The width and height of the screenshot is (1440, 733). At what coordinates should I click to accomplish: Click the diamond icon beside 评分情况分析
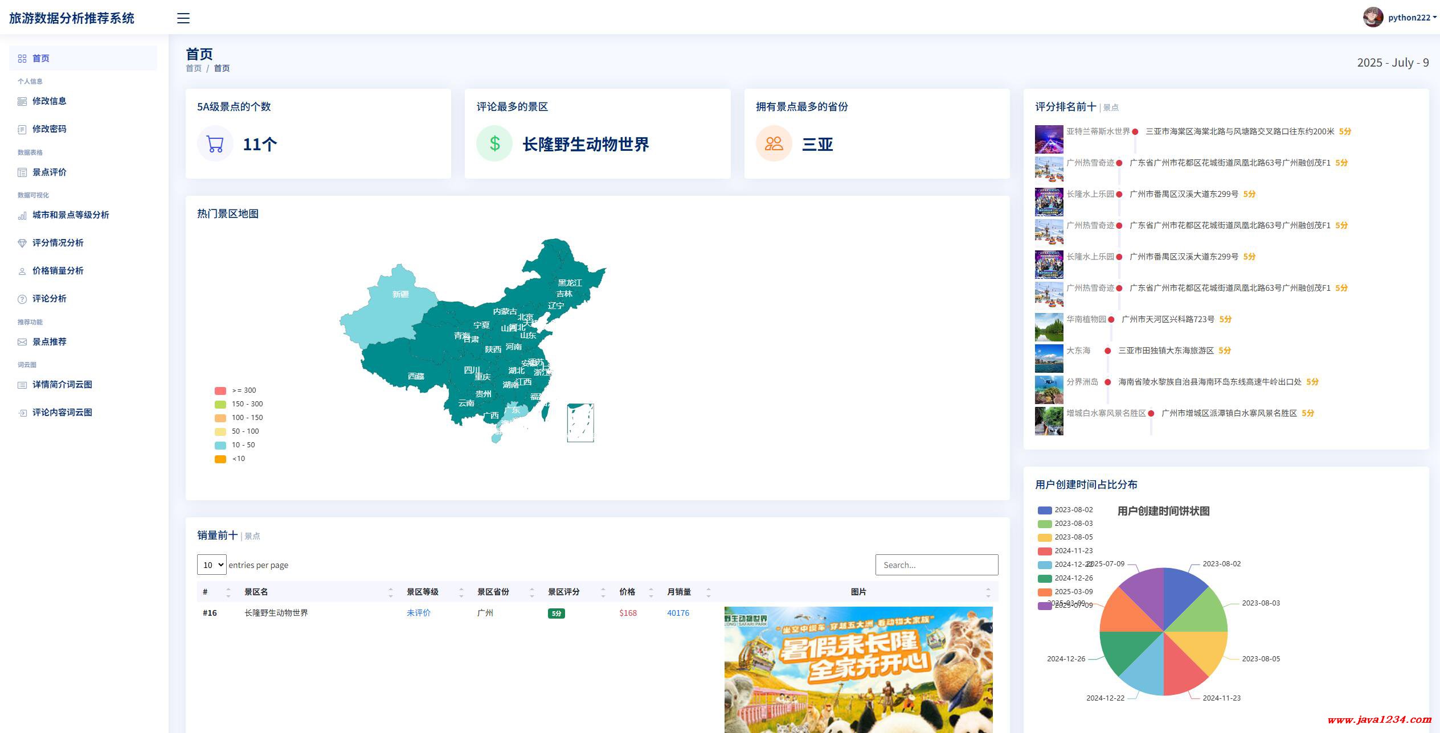pyautogui.click(x=22, y=244)
